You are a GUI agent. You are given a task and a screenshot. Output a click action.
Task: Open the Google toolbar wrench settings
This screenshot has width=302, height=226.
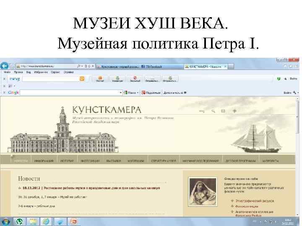[295, 92]
